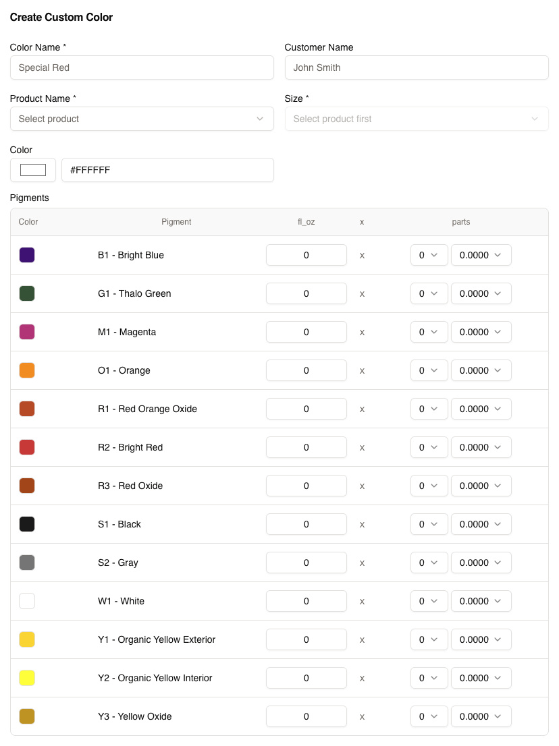The width and height of the screenshot is (559, 746).
Task: Click the O1 Orange color swatch
Action: pyautogui.click(x=27, y=370)
